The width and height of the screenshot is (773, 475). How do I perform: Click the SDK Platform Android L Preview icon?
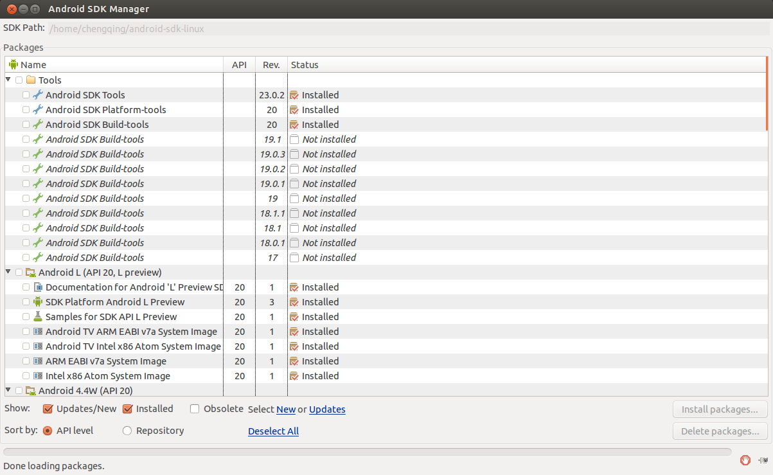point(38,301)
